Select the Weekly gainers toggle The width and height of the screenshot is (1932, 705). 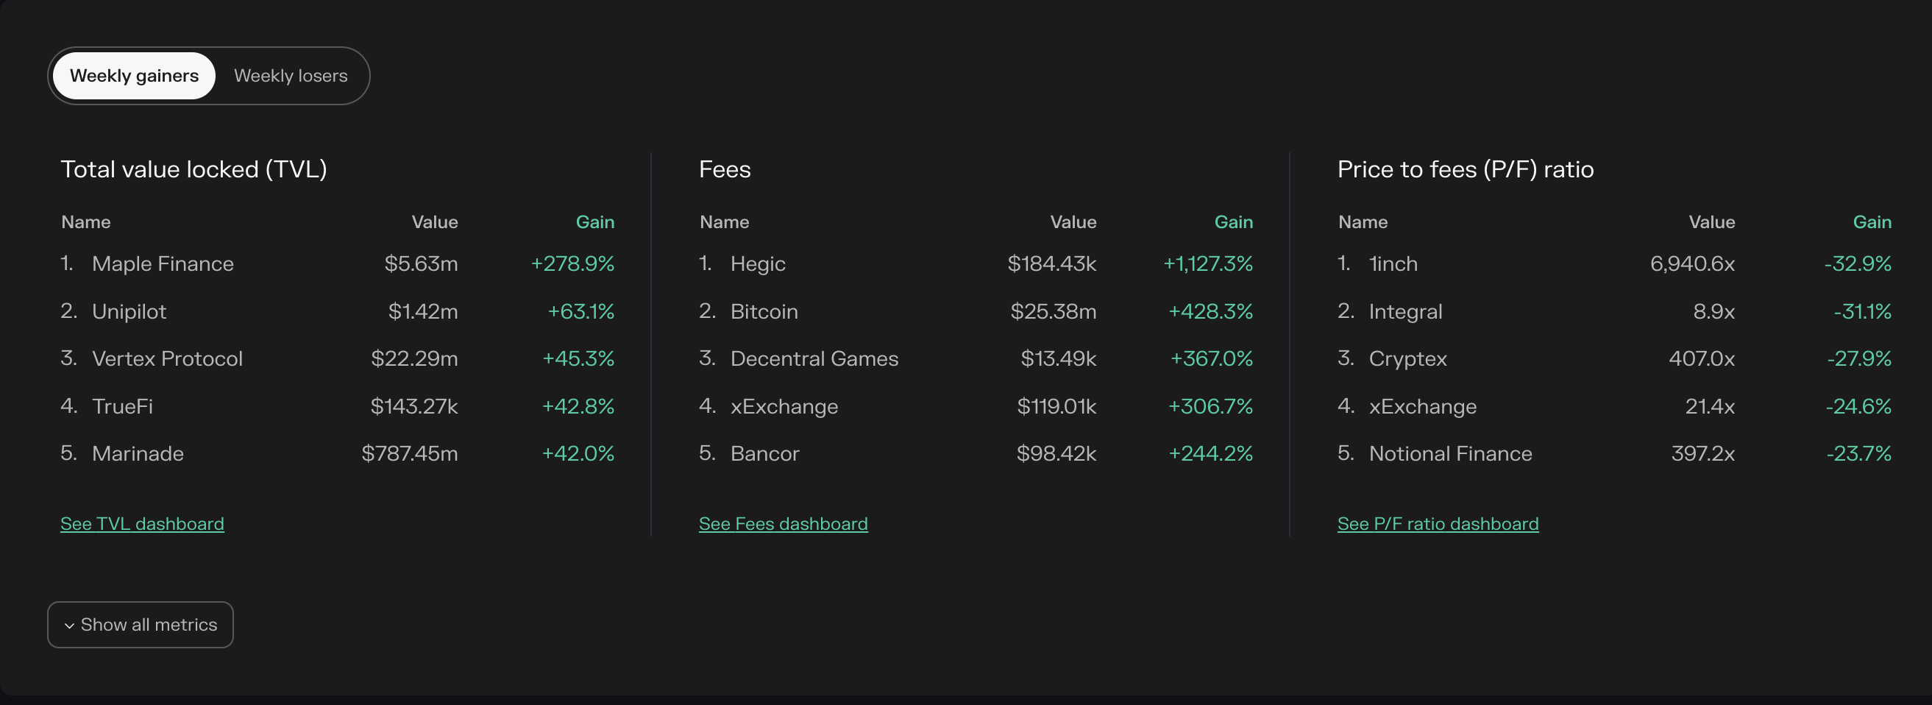point(134,76)
